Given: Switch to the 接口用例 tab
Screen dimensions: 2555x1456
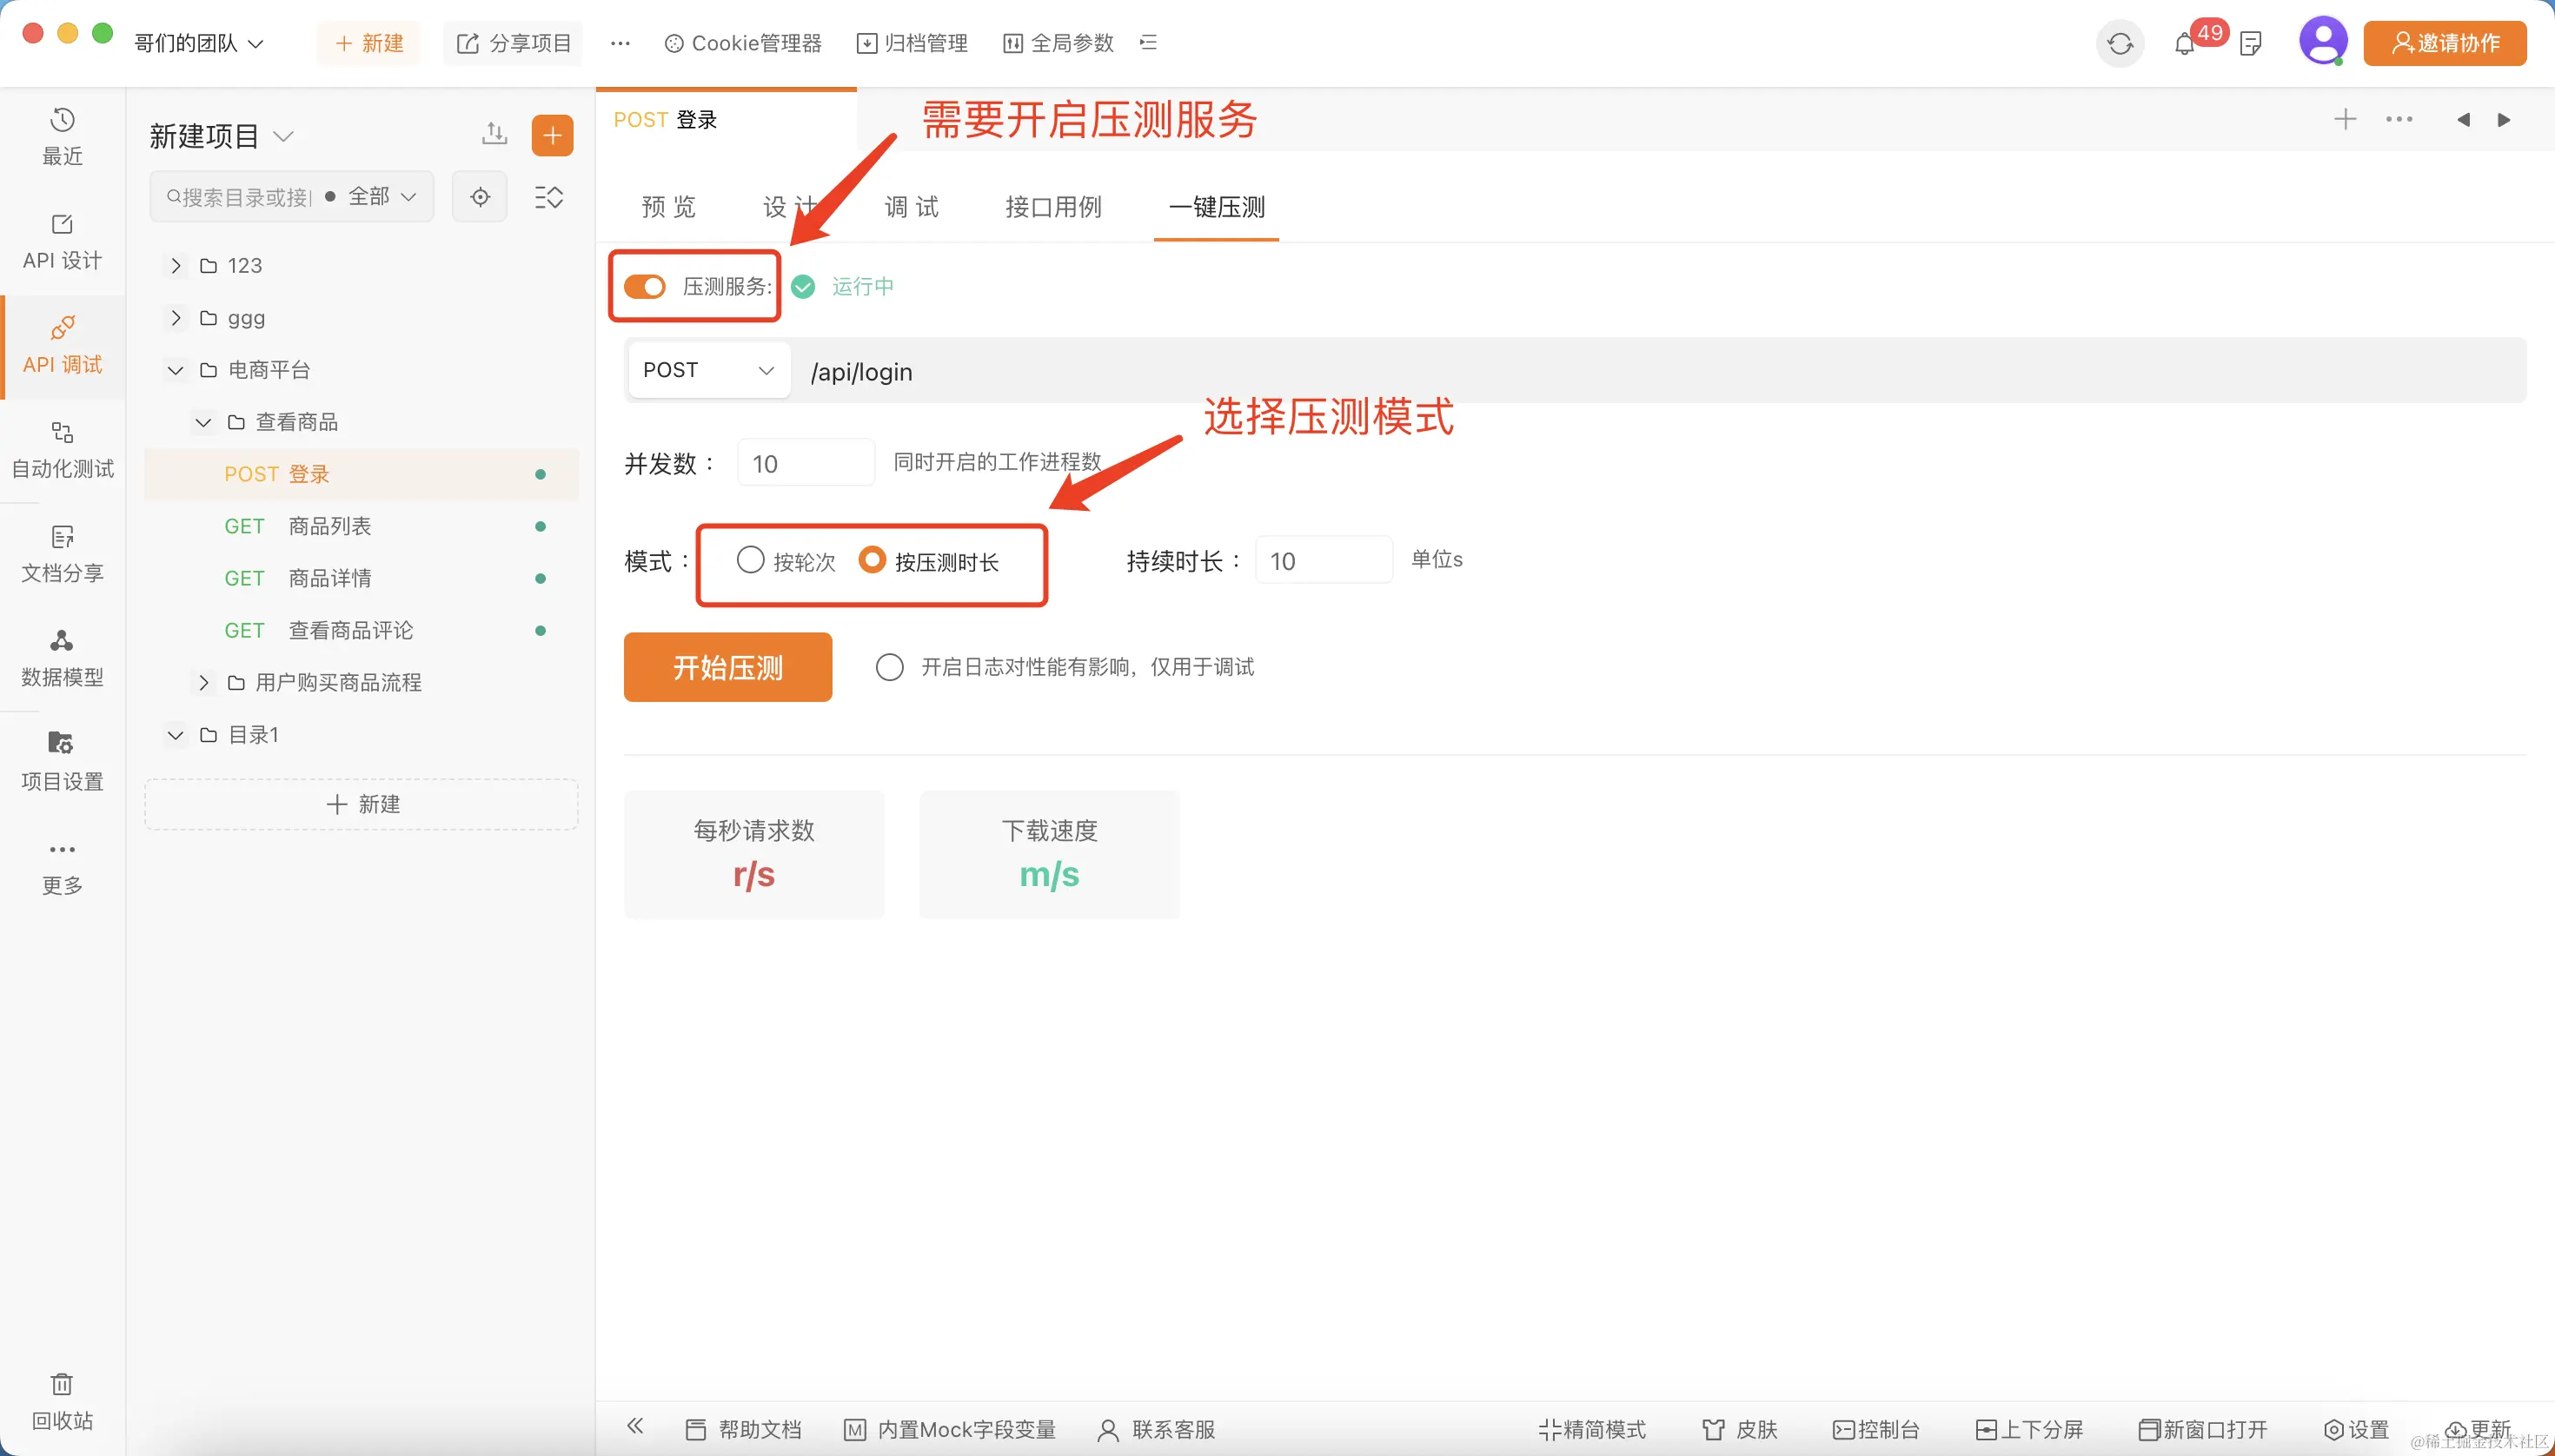Looking at the screenshot, I should tap(1053, 207).
